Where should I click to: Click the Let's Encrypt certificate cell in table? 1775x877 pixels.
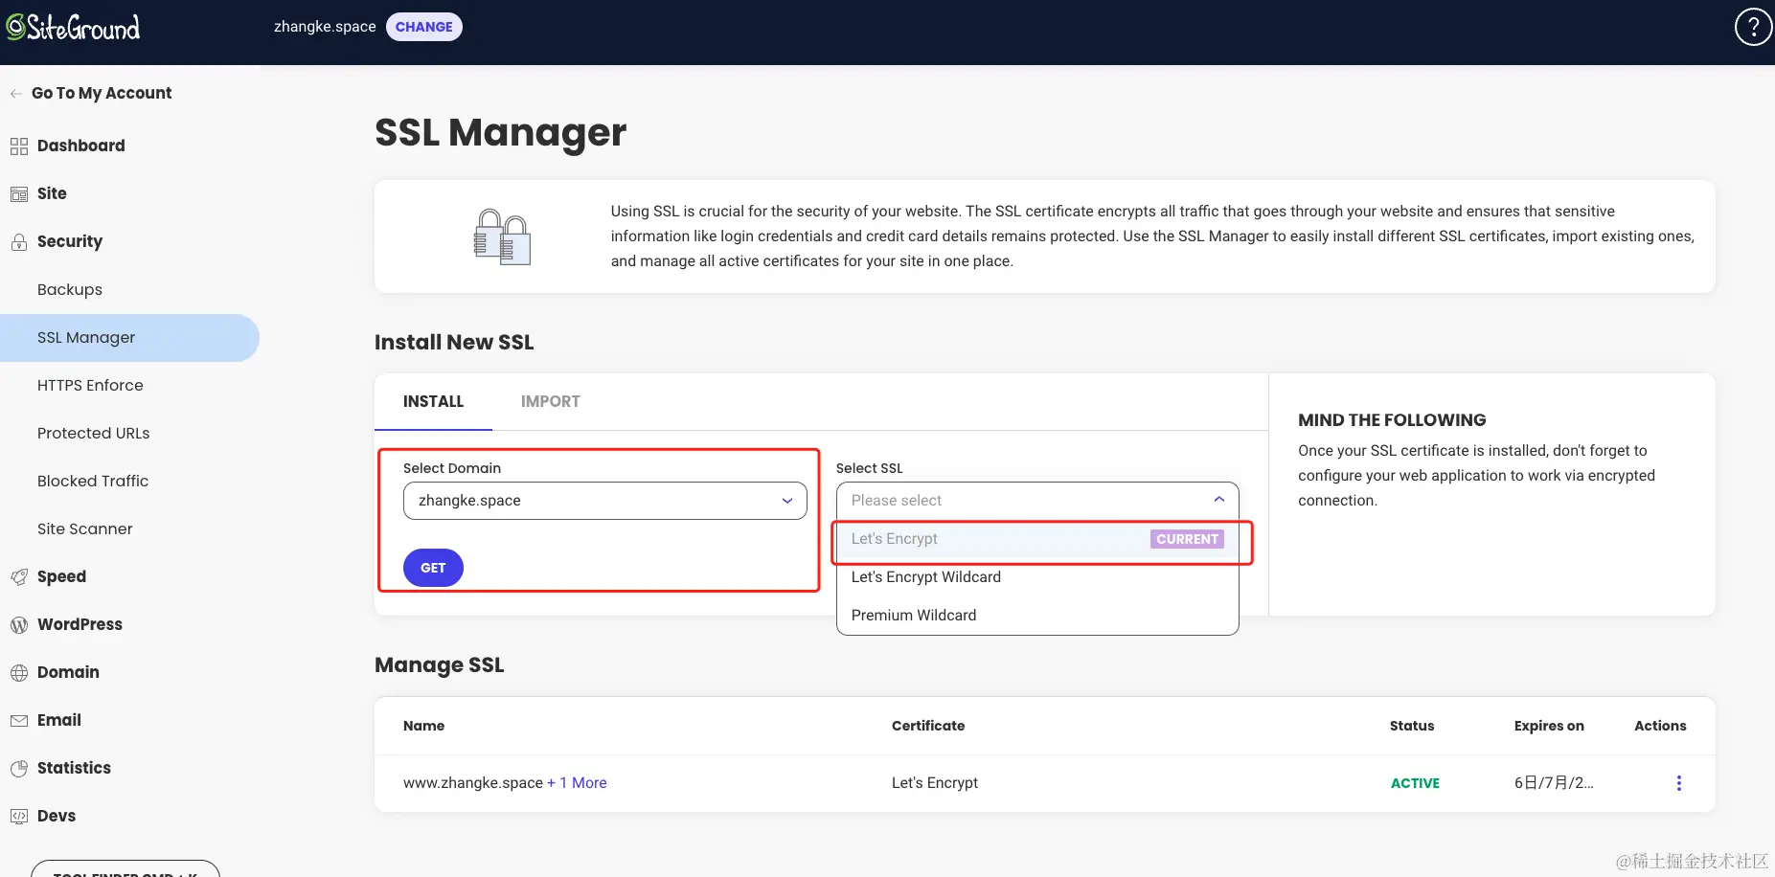click(x=935, y=783)
